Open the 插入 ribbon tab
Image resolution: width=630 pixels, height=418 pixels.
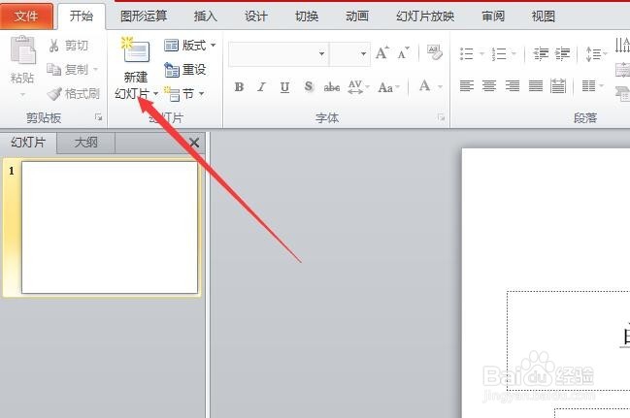(206, 16)
